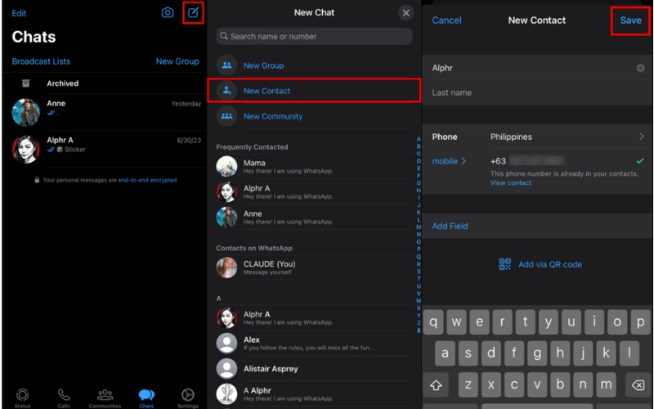Expand the Philippines country selector
This screenshot has width=654, height=409.
click(641, 137)
